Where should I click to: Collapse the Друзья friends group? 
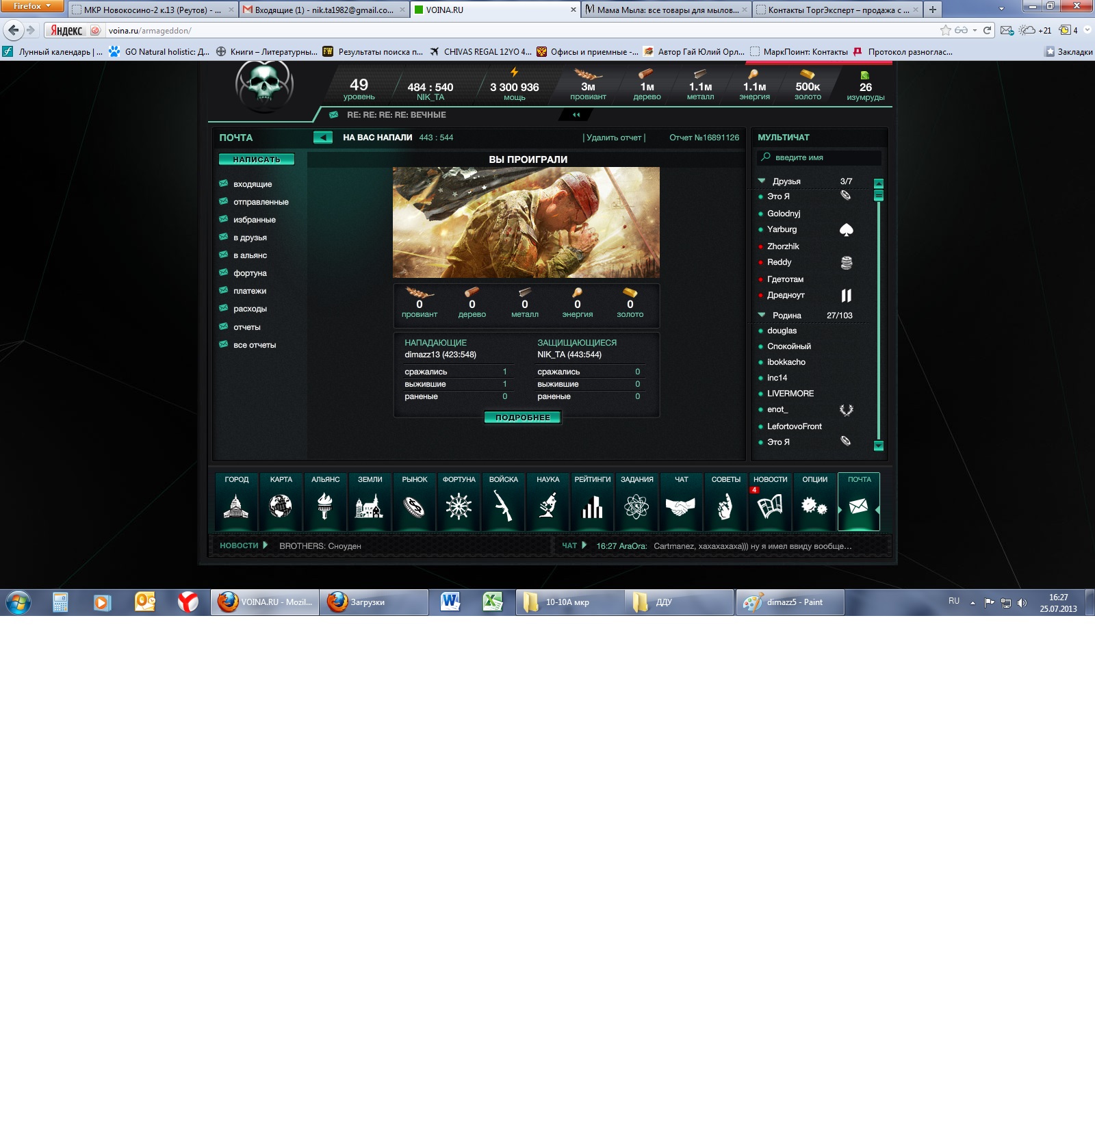pyautogui.click(x=762, y=181)
